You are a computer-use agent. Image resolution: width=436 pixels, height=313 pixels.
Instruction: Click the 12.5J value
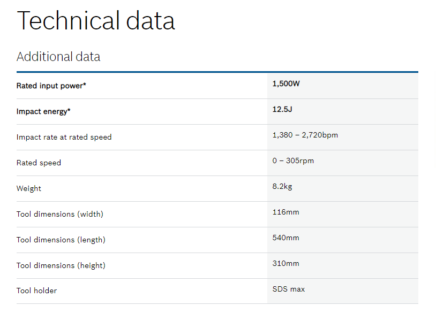[282, 109]
